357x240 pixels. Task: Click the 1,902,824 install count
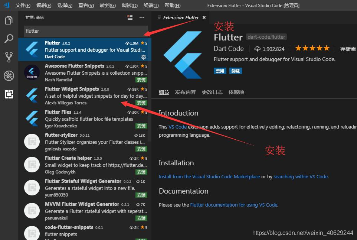point(269,49)
